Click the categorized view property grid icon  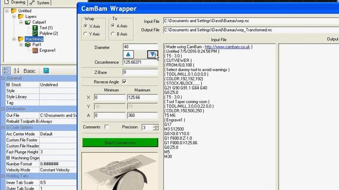pyautogui.click(x=6, y=71)
